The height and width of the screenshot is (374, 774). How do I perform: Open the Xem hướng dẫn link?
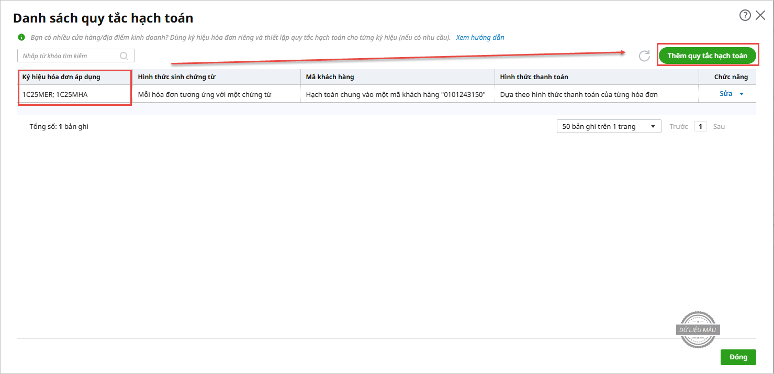pyautogui.click(x=480, y=38)
